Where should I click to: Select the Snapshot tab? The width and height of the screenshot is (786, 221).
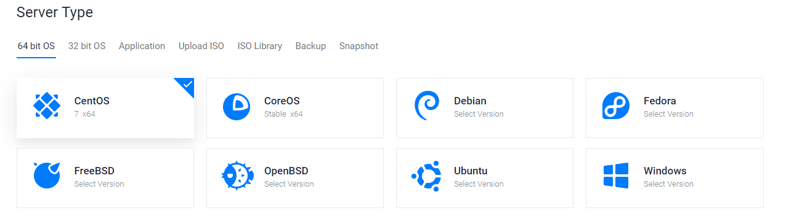point(359,46)
